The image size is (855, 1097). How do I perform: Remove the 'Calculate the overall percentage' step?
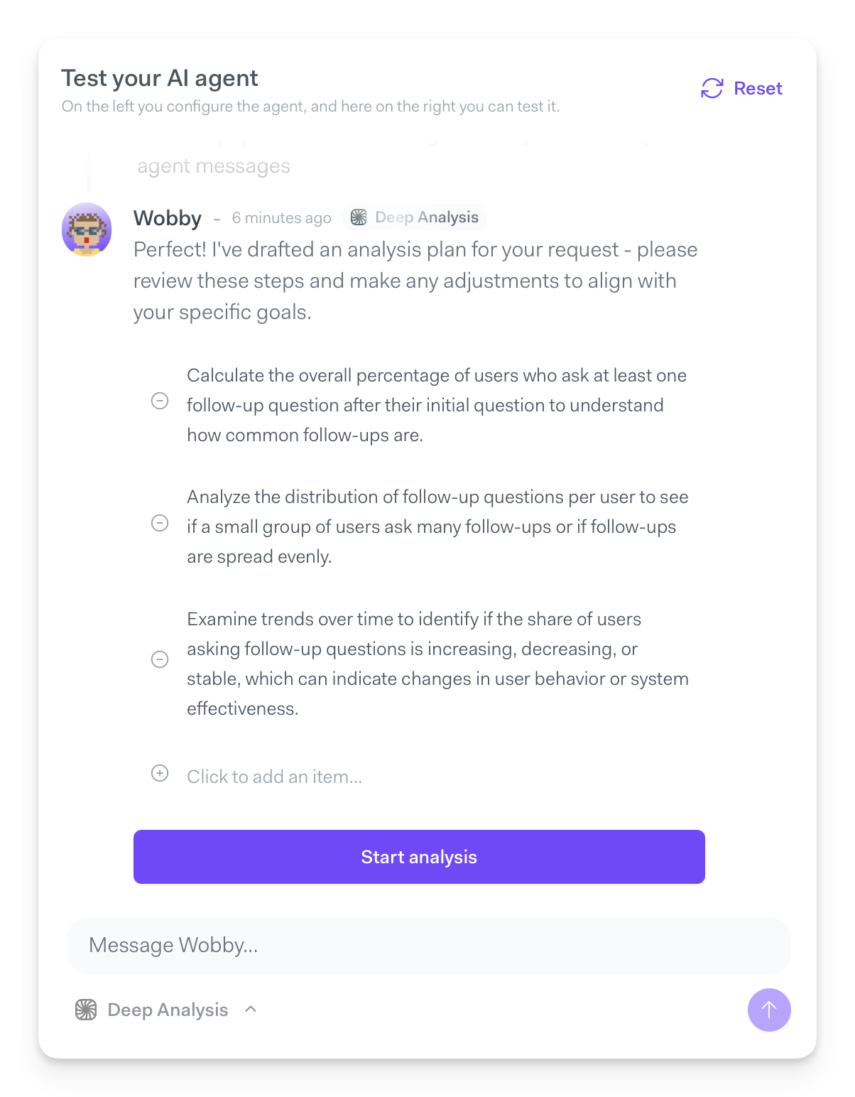pyautogui.click(x=160, y=401)
